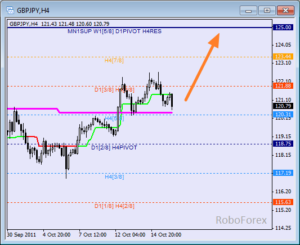
Task: Select the red 121.88 price label
Action: tap(283, 86)
